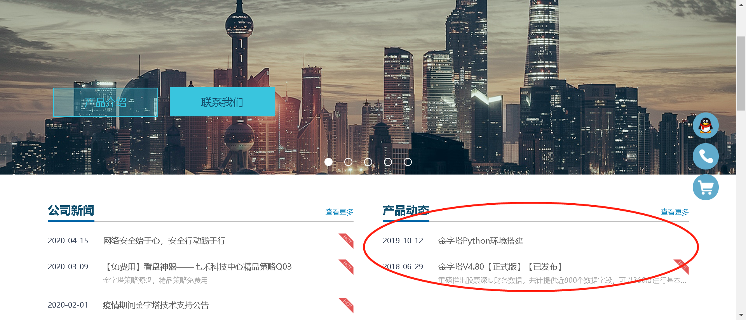Jump to the fifth carousel slide dot
Screen dimensions: 746x320
point(408,162)
